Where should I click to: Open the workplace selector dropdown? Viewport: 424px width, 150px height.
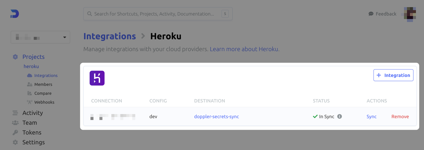(x=40, y=37)
